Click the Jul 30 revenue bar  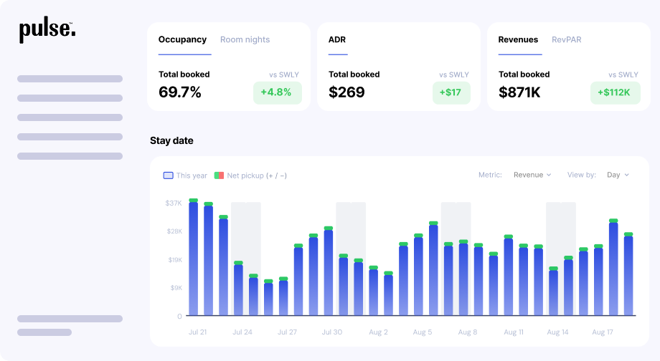pos(329,271)
